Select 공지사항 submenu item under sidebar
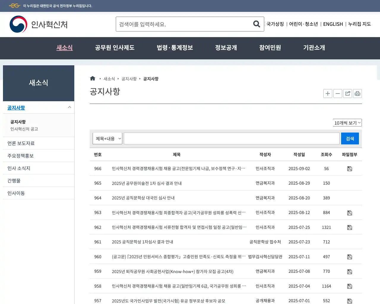 18,122
